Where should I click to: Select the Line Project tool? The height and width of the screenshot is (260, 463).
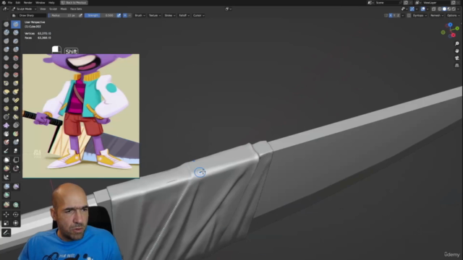click(x=7, y=177)
